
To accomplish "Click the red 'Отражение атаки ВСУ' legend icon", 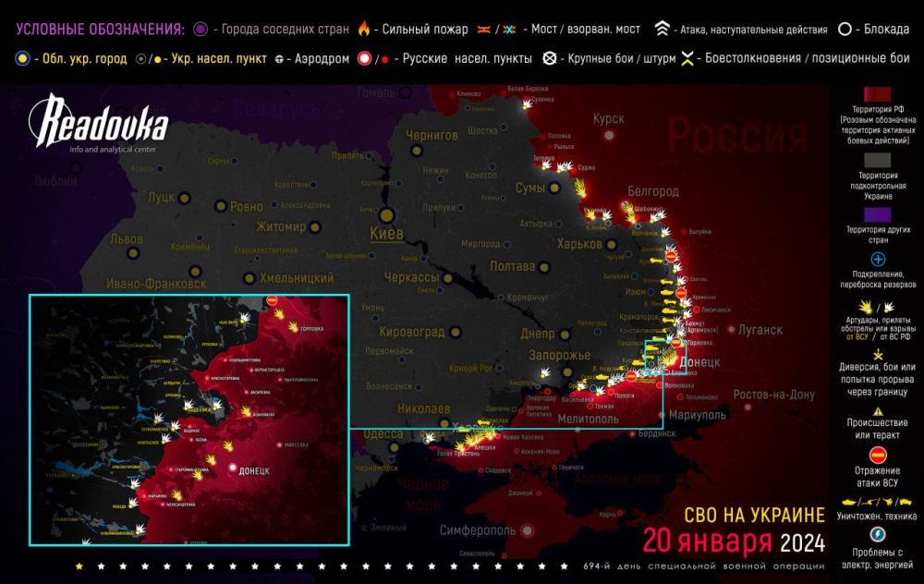I will [877, 453].
